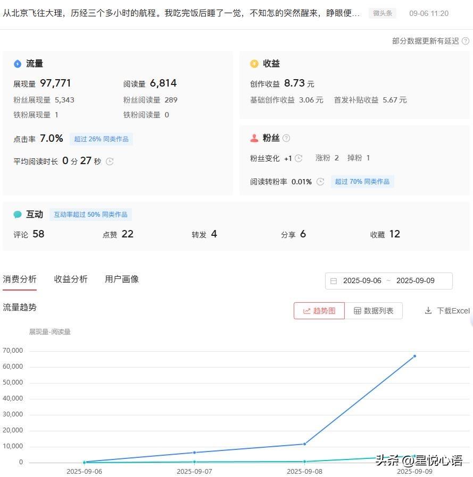This screenshot has height=477, width=473.
Task: Click the 掉粉 1 text
Action: (x=359, y=158)
